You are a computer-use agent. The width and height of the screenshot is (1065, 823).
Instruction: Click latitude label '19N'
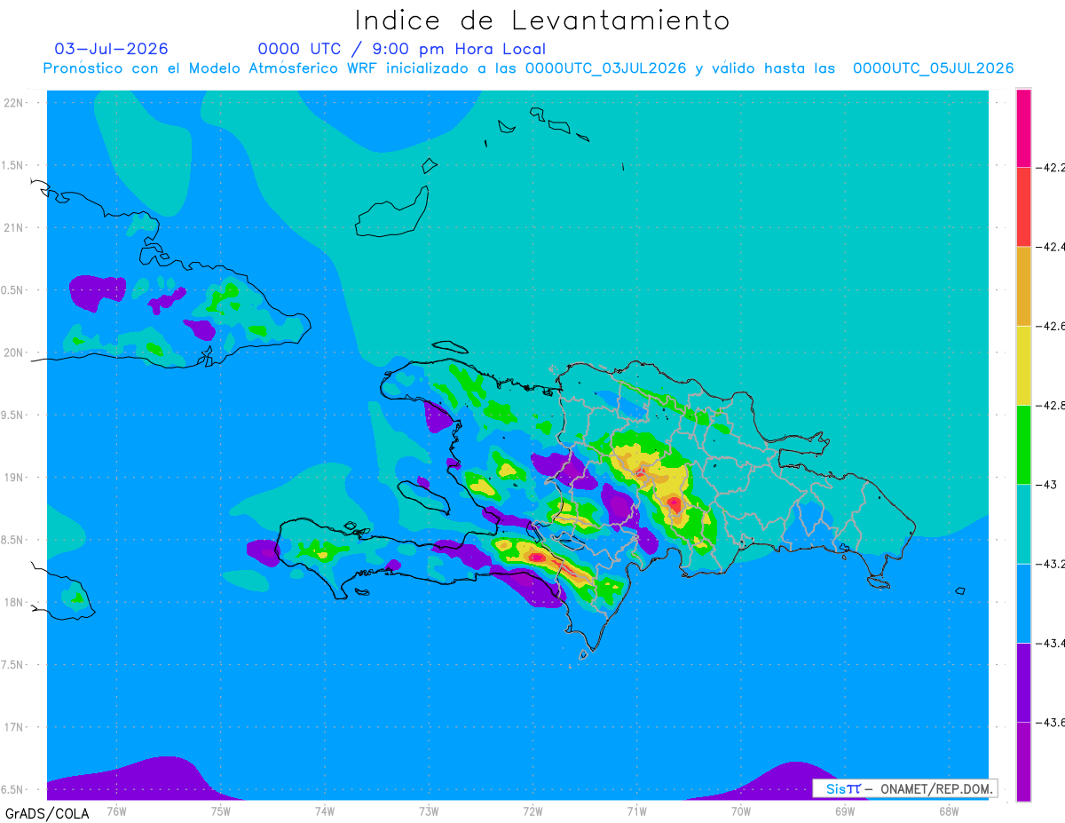click(14, 477)
